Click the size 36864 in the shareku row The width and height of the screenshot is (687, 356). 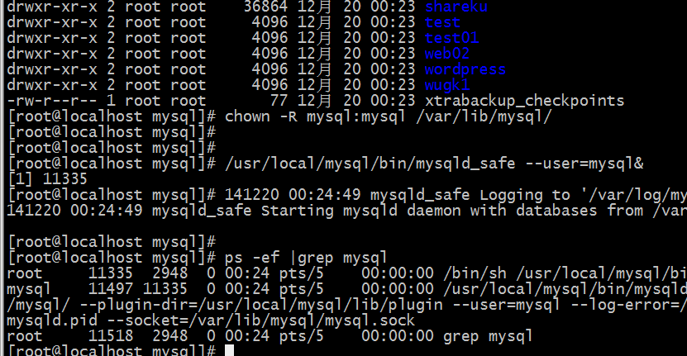click(x=266, y=7)
